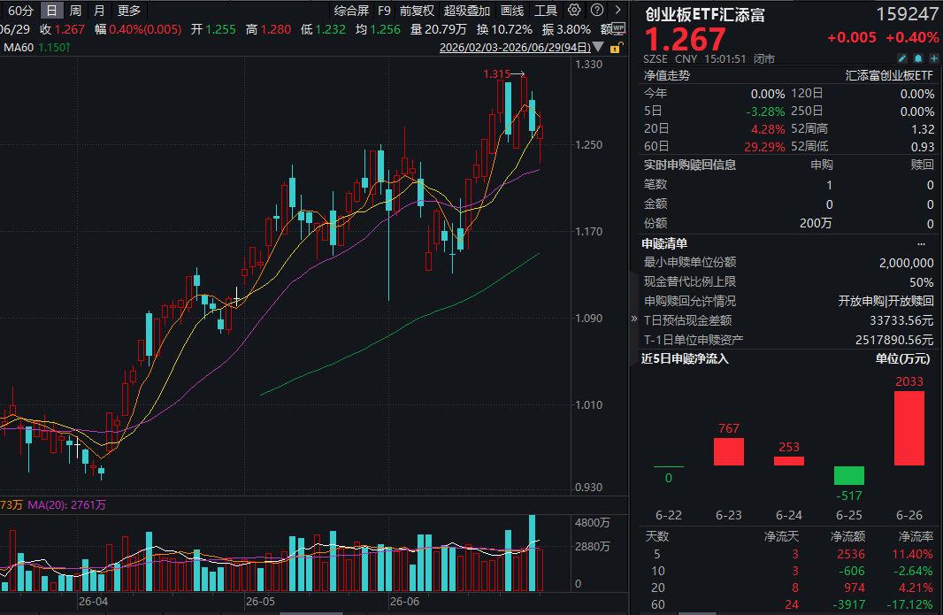Click 10-day 净流率 value -2.64%
The width and height of the screenshot is (943, 615).
(x=913, y=571)
